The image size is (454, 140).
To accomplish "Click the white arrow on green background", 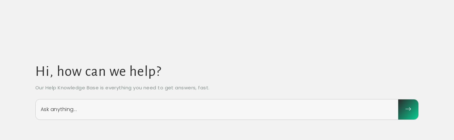I will (x=408, y=109).
